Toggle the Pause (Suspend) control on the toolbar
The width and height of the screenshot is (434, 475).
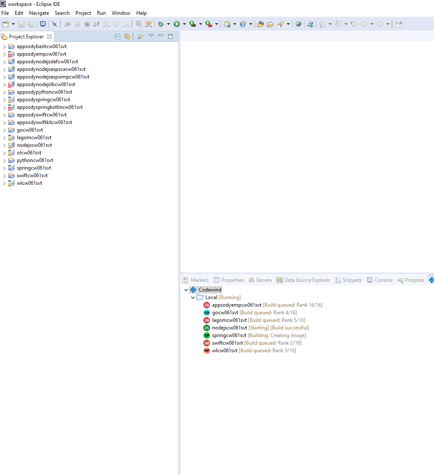pos(77,24)
